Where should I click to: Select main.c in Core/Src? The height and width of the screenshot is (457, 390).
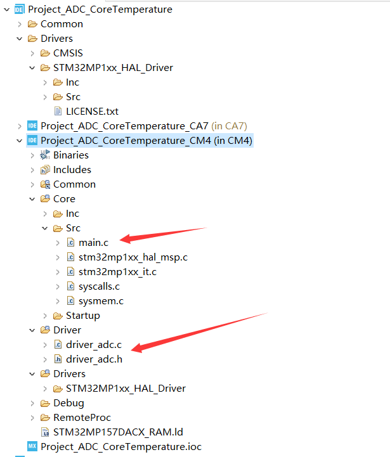pyautogui.click(x=93, y=243)
